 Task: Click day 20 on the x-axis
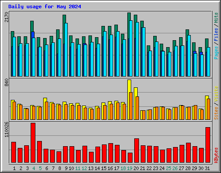pyautogui.click(x=136, y=168)
